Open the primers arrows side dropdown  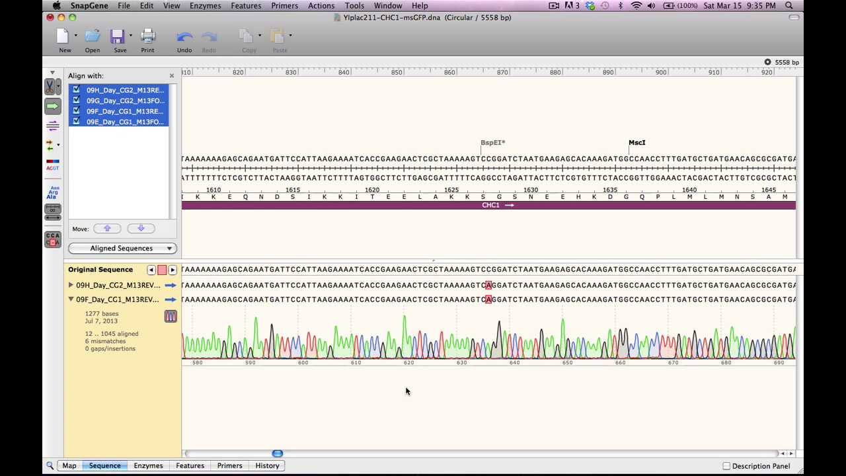point(58,145)
